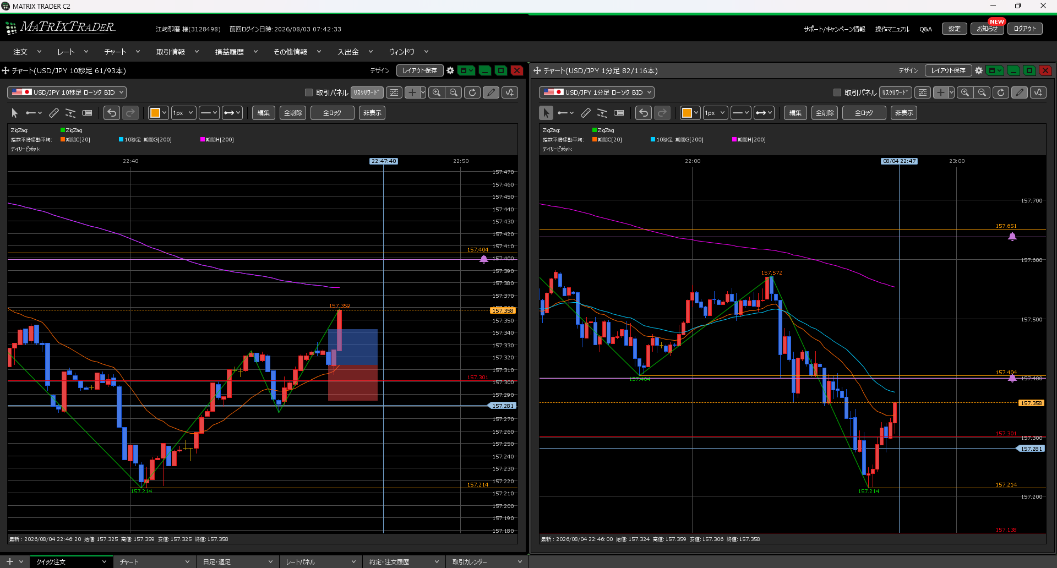This screenshot has height=568, width=1057.
Task: Click the ログアウト button
Action: click(1025, 29)
